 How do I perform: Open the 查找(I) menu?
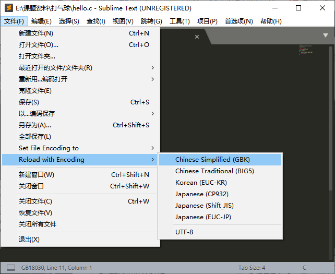pos(95,21)
